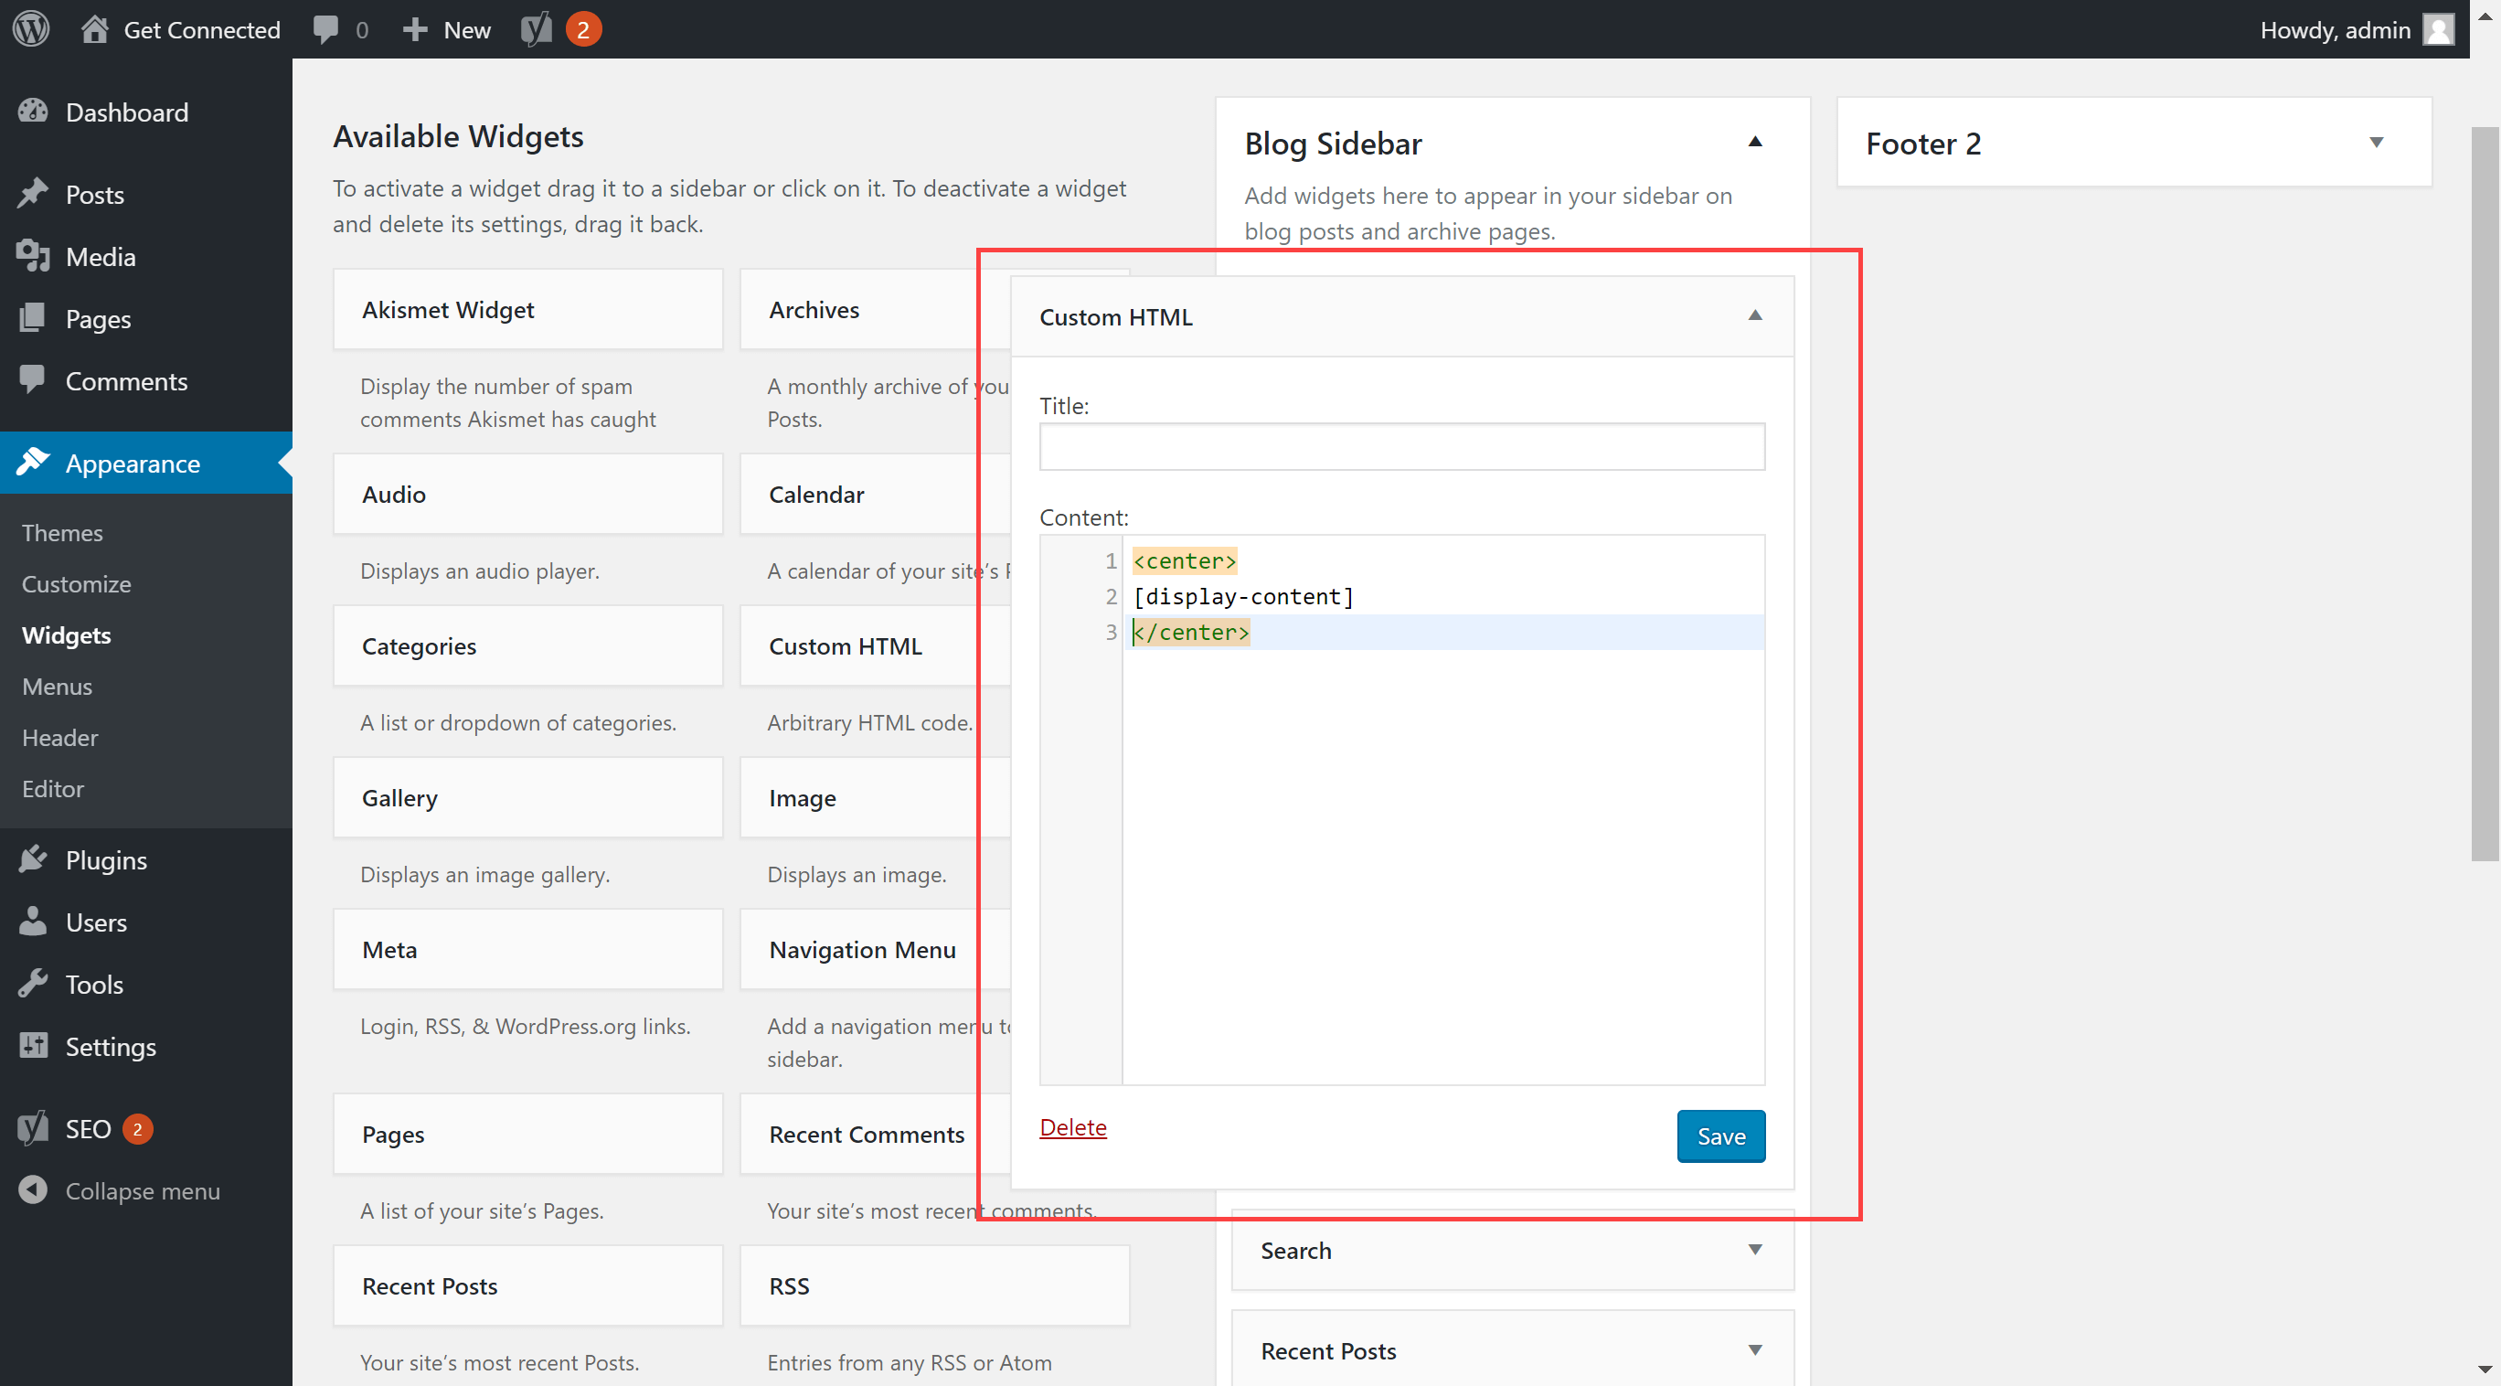The height and width of the screenshot is (1386, 2501).
Task: Click the Dashboard gauge icon
Action: [x=33, y=112]
